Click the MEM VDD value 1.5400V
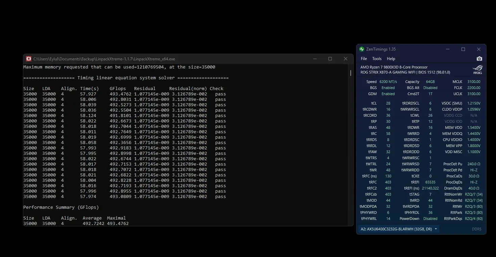The height and width of the screenshot is (257, 496). click(474, 127)
